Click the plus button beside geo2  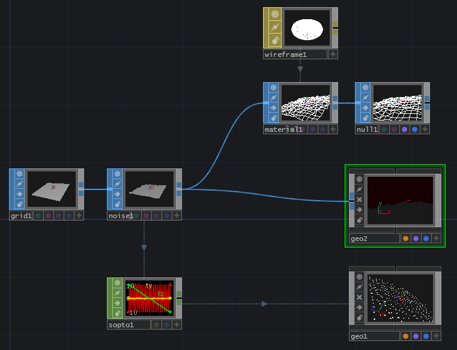436,239
